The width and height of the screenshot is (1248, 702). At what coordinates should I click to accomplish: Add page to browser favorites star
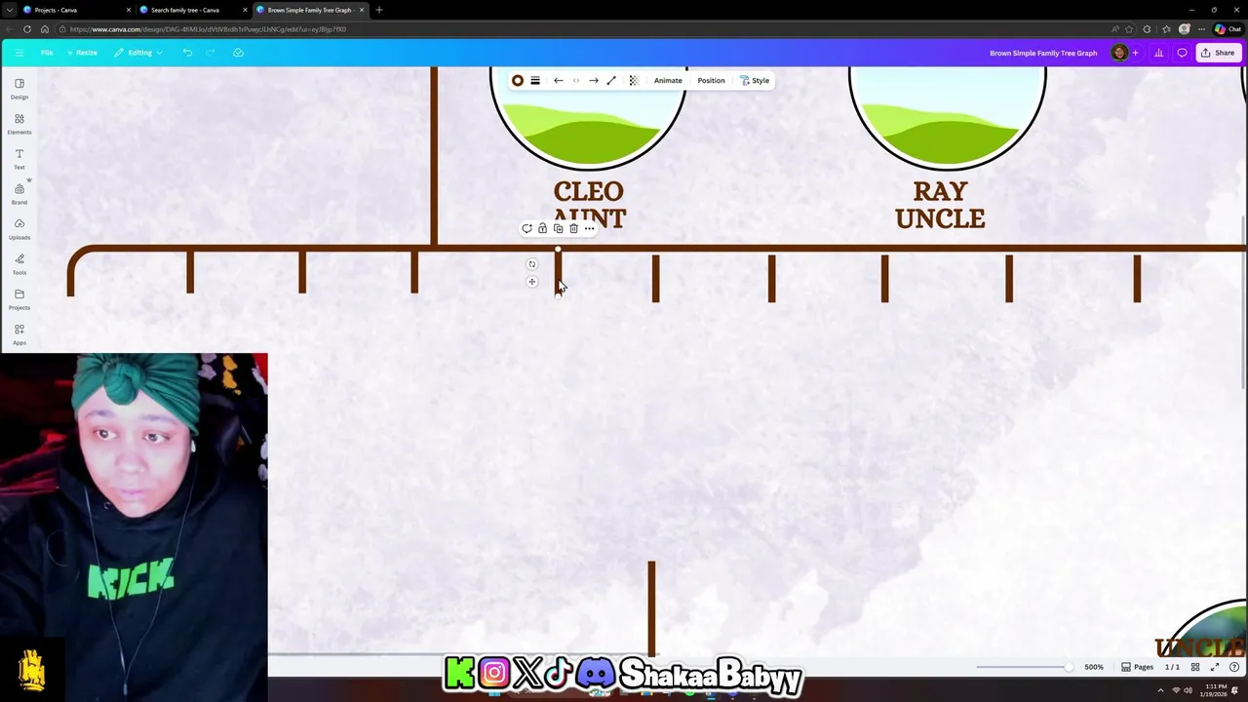click(1131, 29)
